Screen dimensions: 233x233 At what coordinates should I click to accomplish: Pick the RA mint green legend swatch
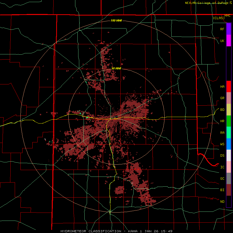click(x=229, y=133)
